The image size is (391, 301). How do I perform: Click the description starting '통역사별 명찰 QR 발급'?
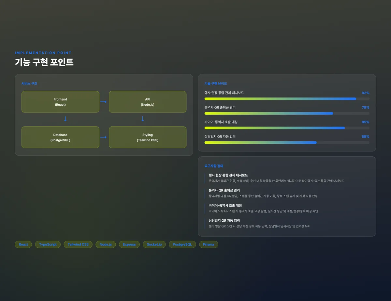point(263,196)
